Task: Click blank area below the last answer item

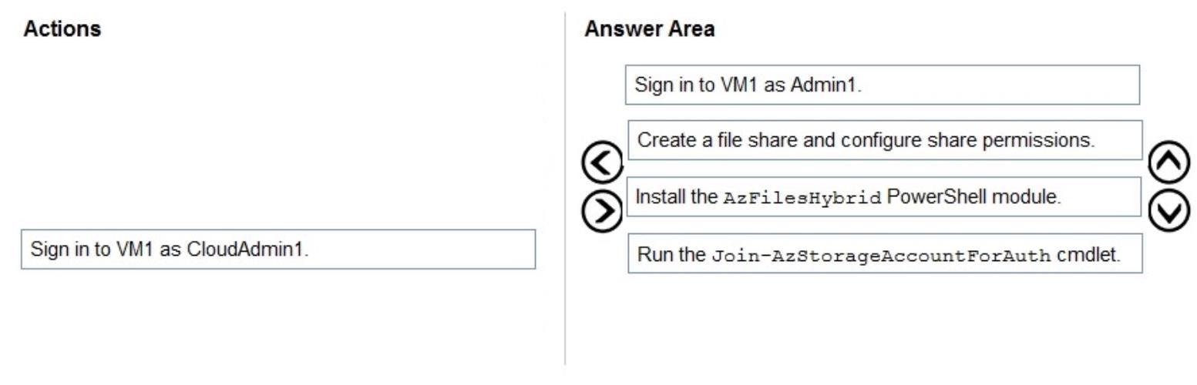Action: pyautogui.click(x=885, y=320)
